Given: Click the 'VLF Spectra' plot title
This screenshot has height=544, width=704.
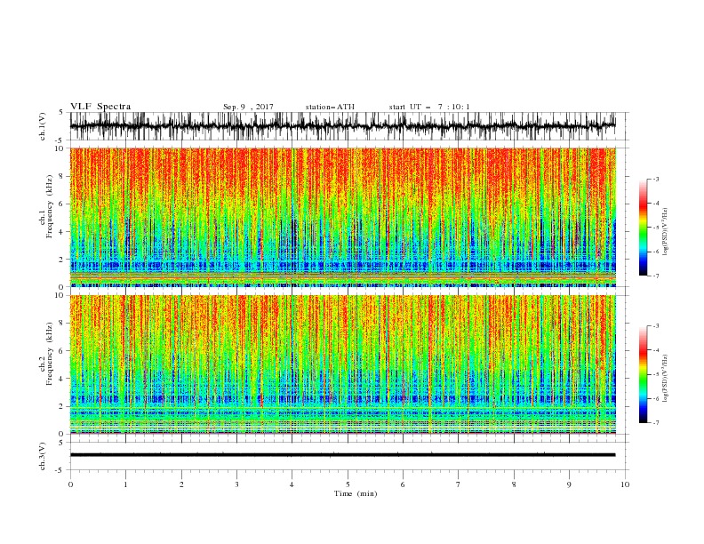Looking at the screenshot, I should pyautogui.click(x=100, y=107).
